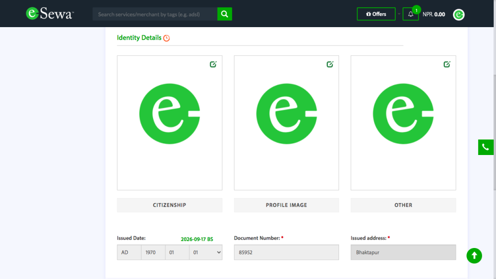Open the user profile avatar icon
The image size is (496, 279).
click(x=459, y=15)
